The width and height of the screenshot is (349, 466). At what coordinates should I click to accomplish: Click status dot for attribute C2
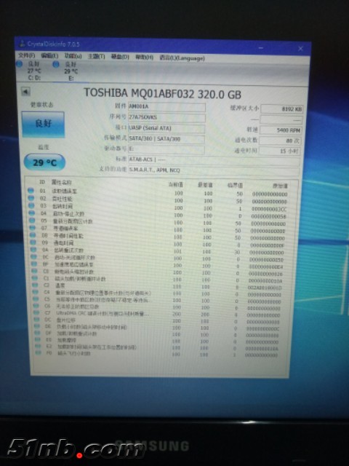(35, 285)
